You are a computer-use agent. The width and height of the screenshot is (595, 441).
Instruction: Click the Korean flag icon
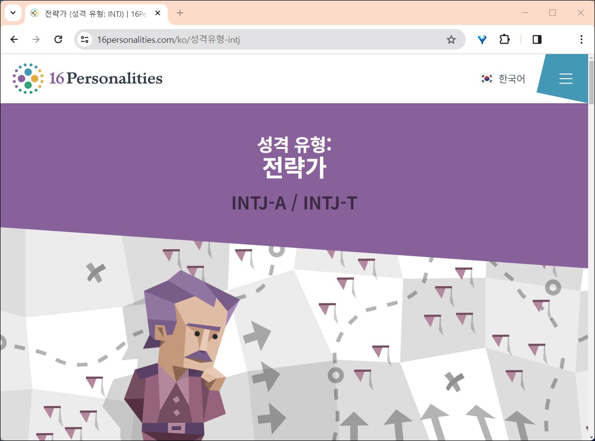pyautogui.click(x=486, y=78)
